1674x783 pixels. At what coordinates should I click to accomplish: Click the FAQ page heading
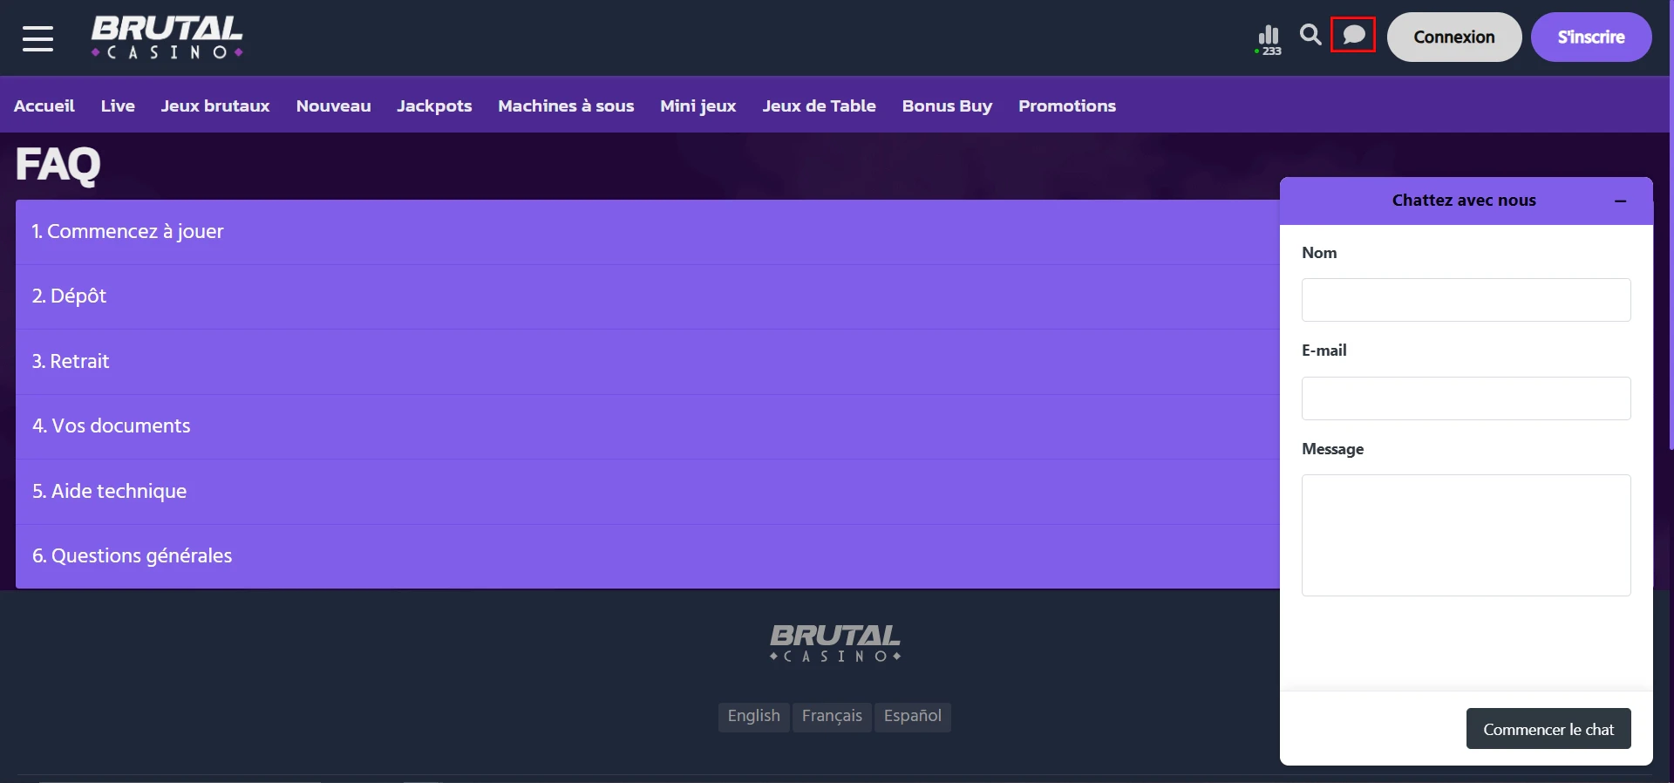58,165
